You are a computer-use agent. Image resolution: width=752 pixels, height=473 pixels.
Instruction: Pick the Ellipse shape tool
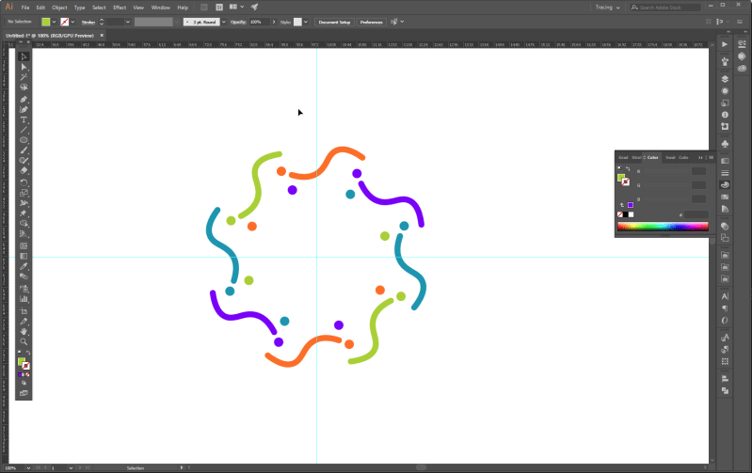click(24, 140)
